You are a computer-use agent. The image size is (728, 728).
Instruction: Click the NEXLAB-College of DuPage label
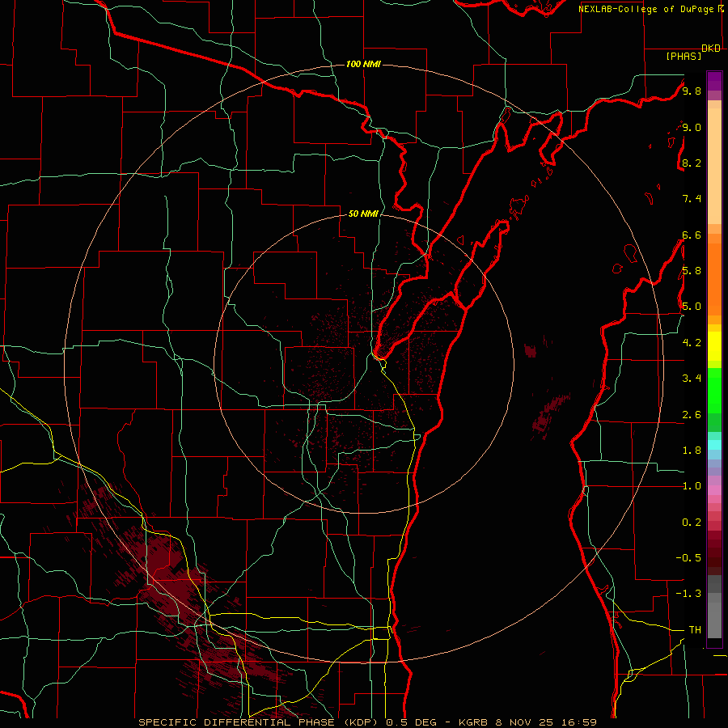(x=647, y=9)
